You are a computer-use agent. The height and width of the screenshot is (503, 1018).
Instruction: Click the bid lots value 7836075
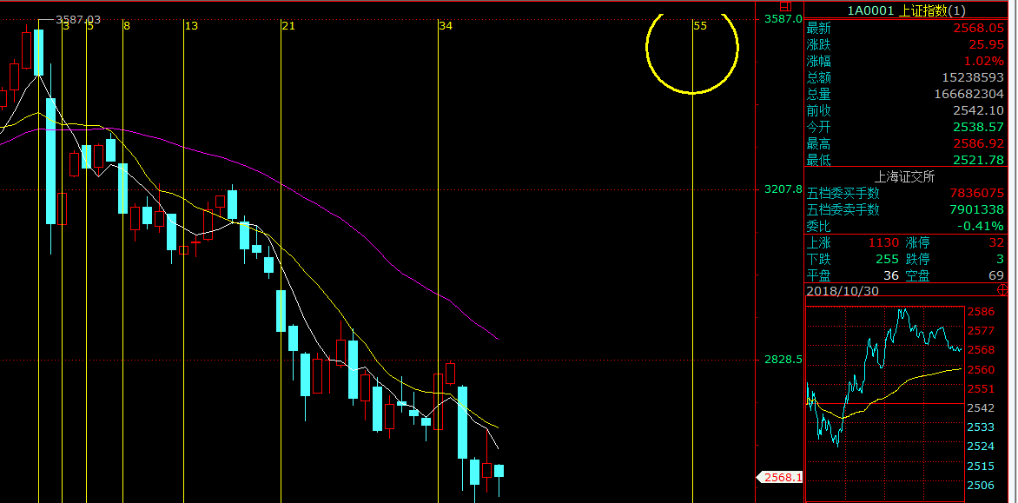[977, 194]
